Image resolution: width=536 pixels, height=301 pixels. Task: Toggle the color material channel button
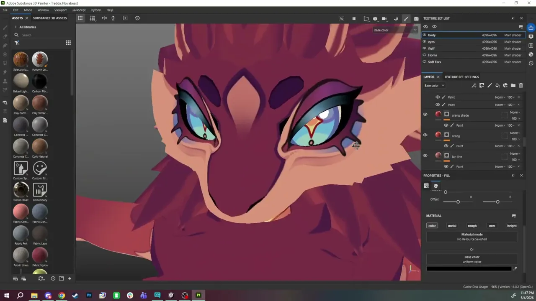point(432,226)
